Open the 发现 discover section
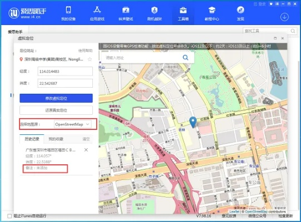The image size is (301, 222). tap(240, 13)
